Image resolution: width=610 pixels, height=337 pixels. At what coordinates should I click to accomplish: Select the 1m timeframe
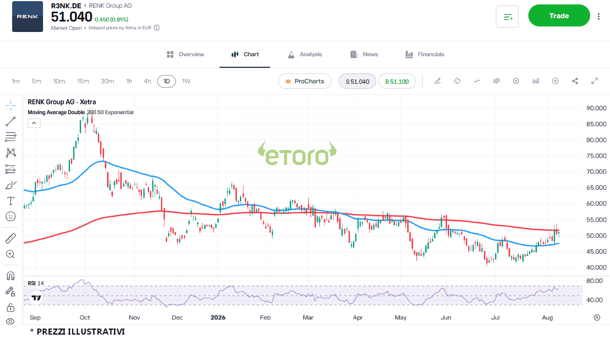(x=15, y=81)
